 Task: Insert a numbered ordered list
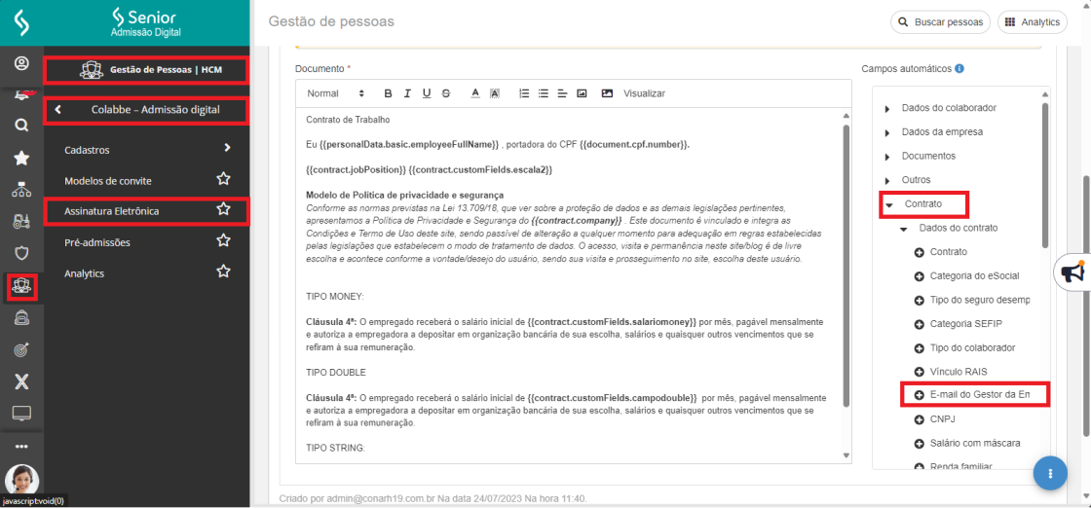click(x=525, y=93)
